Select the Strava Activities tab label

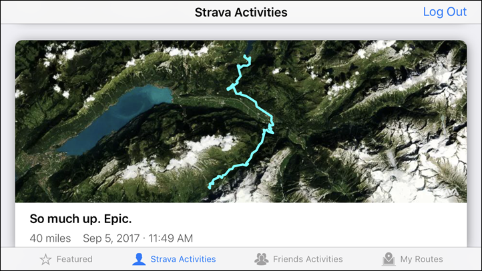point(183,260)
